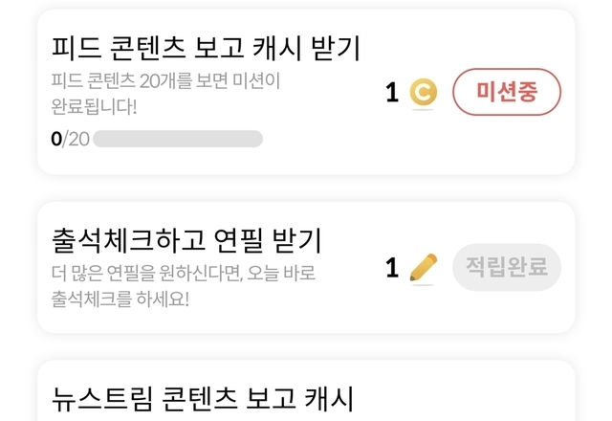The width and height of the screenshot is (612, 421).
Task: Select the 뉴스트림 콘텐츠 보고 캐시 title
Action: [x=201, y=398]
